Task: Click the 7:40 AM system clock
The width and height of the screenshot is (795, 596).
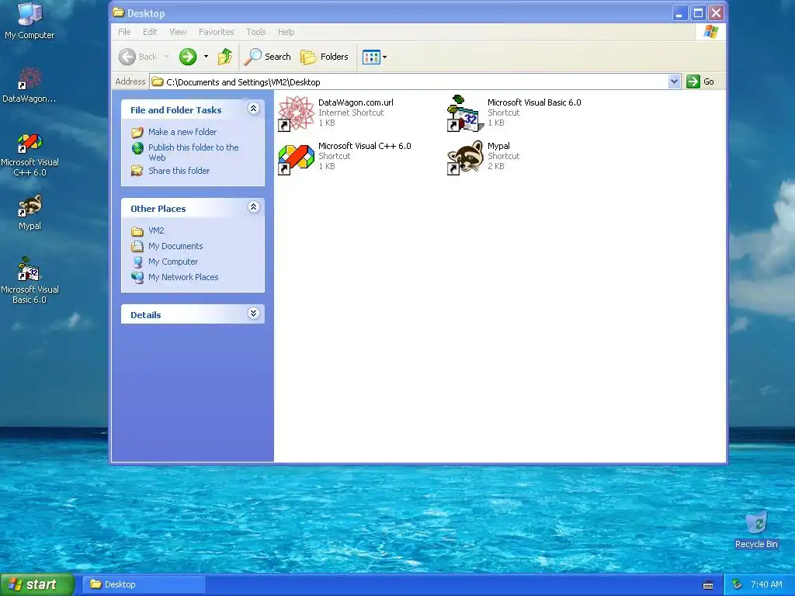Action: click(766, 585)
